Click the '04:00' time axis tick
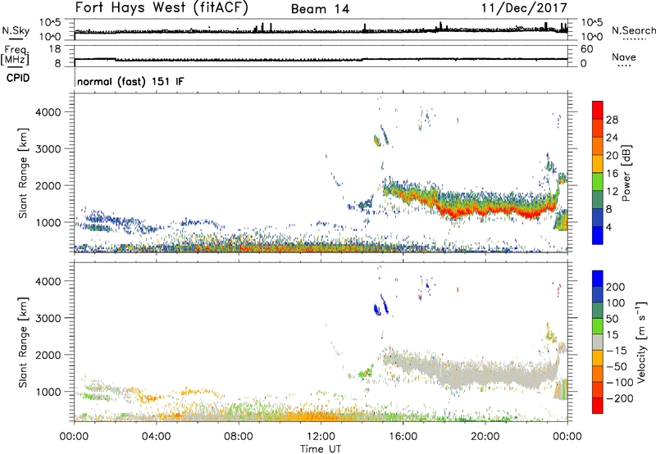The image size is (656, 454). (x=156, y=437)
